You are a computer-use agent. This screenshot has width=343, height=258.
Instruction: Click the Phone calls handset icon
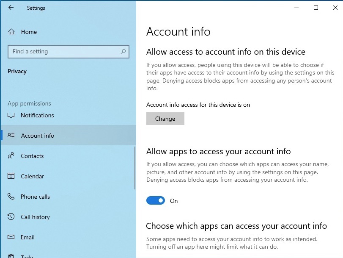pos(11,196)
